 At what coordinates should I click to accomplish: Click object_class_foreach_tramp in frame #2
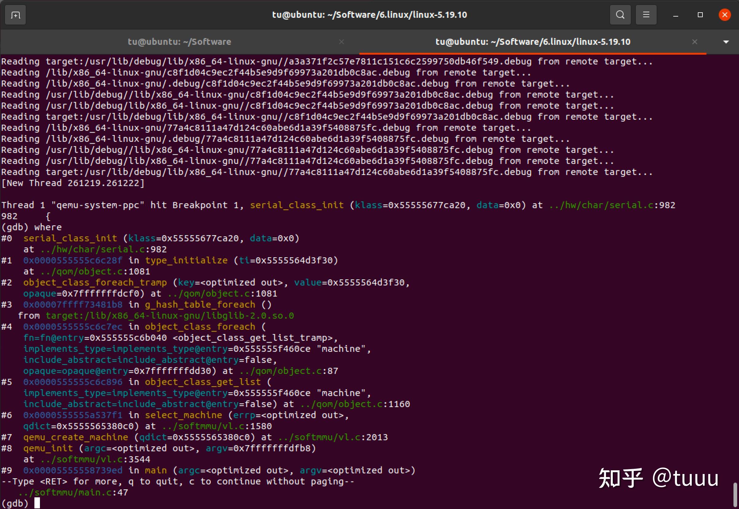95,282
